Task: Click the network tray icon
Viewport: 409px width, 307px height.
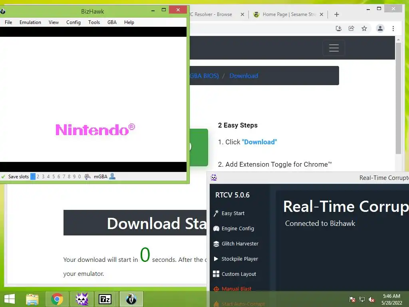Action: click(x=362, y=299)
